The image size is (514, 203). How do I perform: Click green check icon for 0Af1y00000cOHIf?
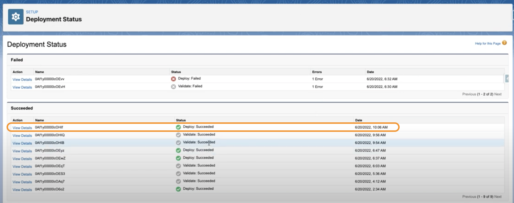click(178, 127)
